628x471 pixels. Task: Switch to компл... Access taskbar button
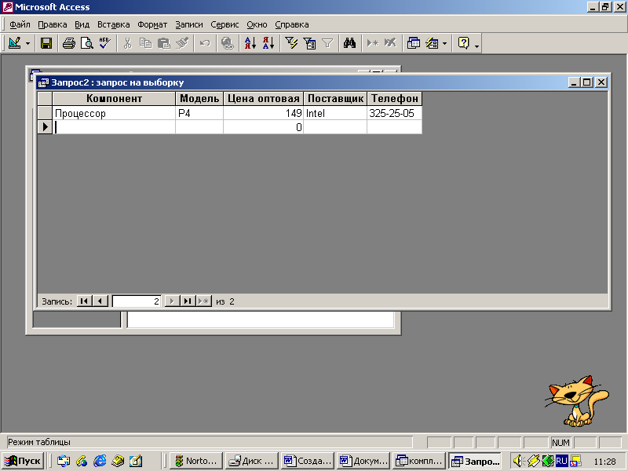click(419, 461)
